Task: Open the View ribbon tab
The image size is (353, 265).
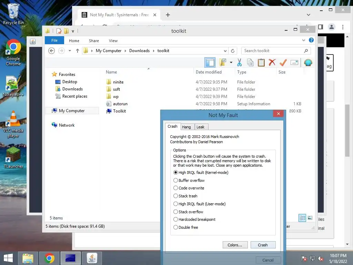Action: pos(113,41)
